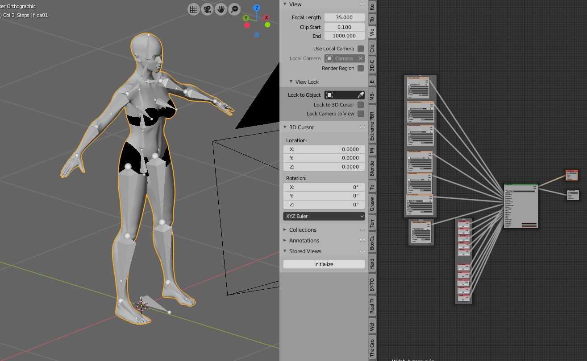
Task: Open the Lock to Object selector field
Action: (x=345, y=95)
